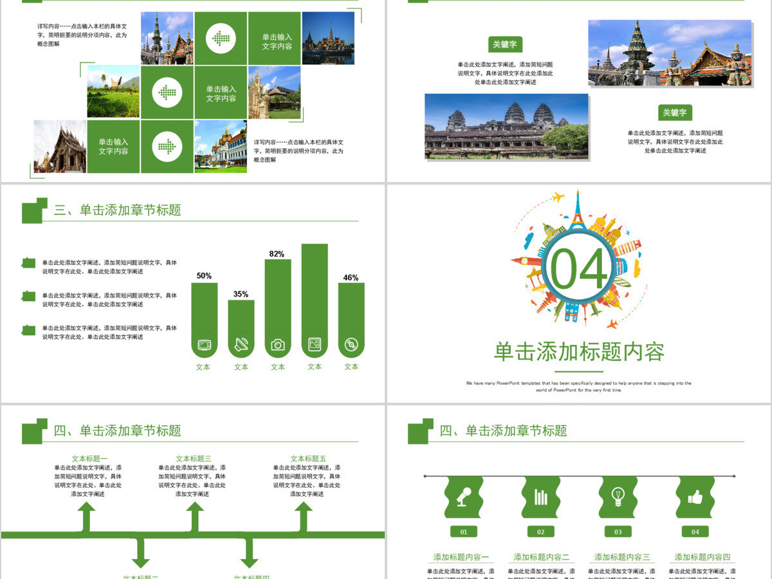Click the heading 文本标题一

coord(89,459)
